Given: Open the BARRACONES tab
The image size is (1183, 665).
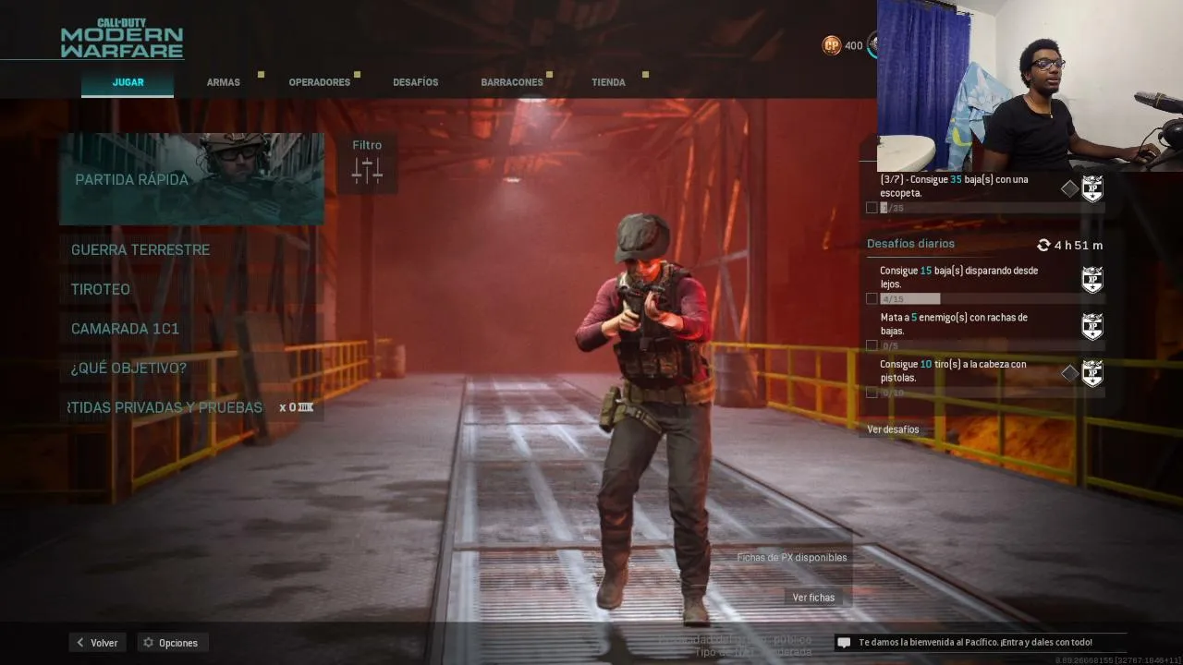Looking at the screenshot, I should click(512, 82).
